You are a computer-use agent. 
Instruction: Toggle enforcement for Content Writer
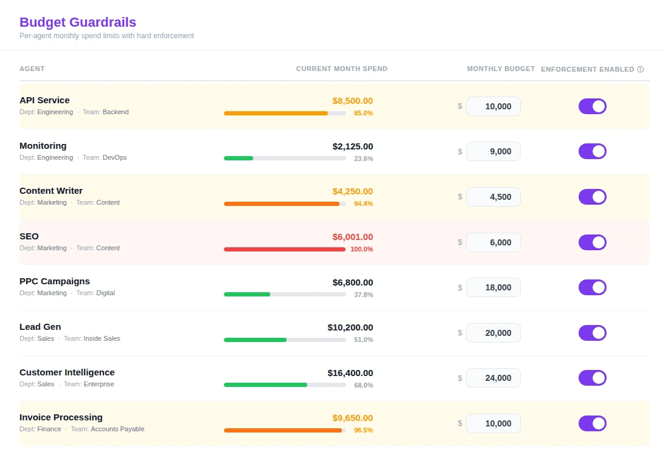tap(593, 197)
